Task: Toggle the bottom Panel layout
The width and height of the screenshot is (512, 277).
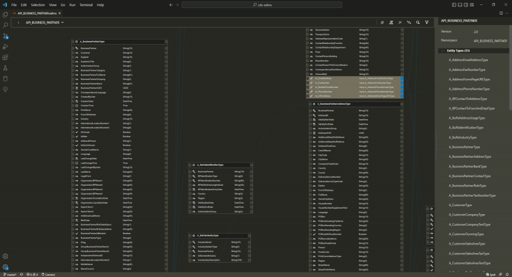Action: [460, 5]
